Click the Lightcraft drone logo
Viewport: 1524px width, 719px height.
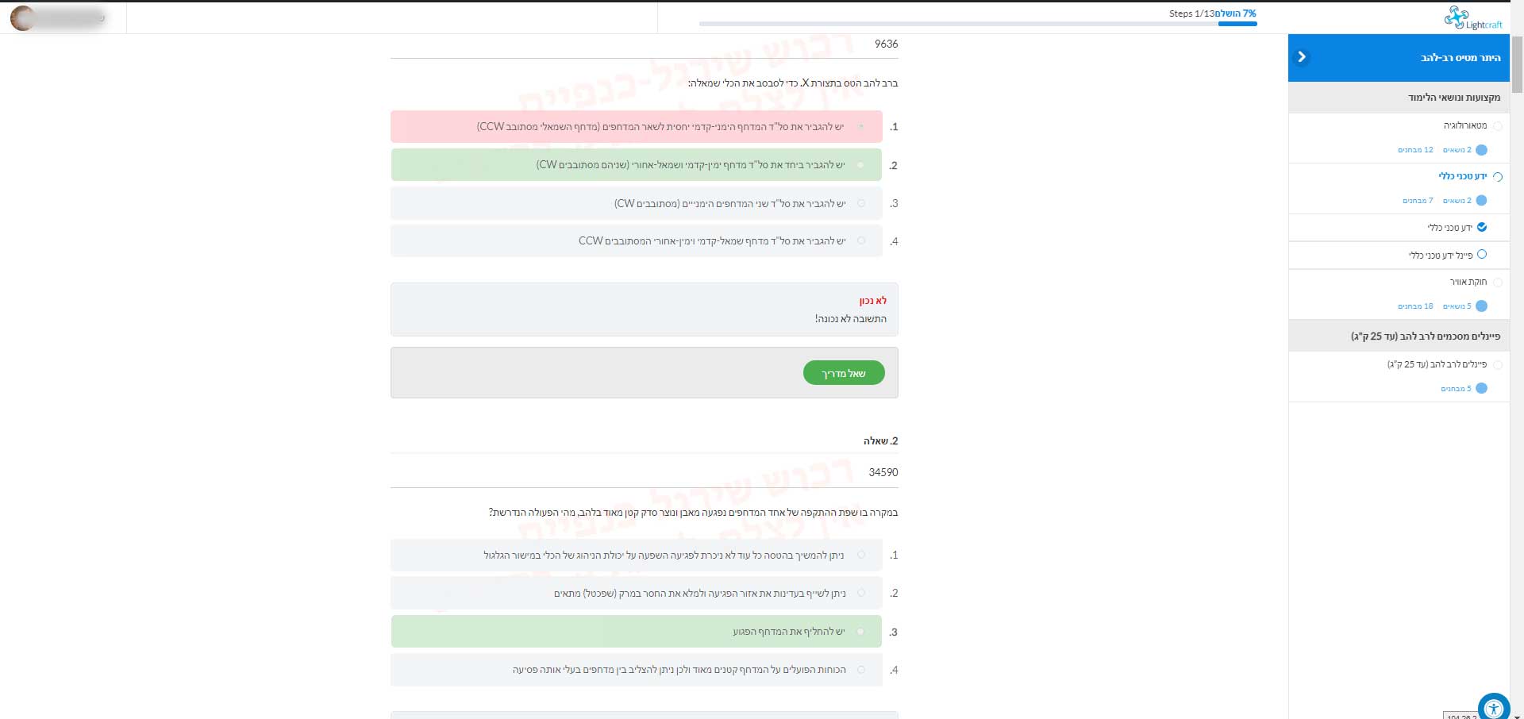click(x=1472, y=17)
